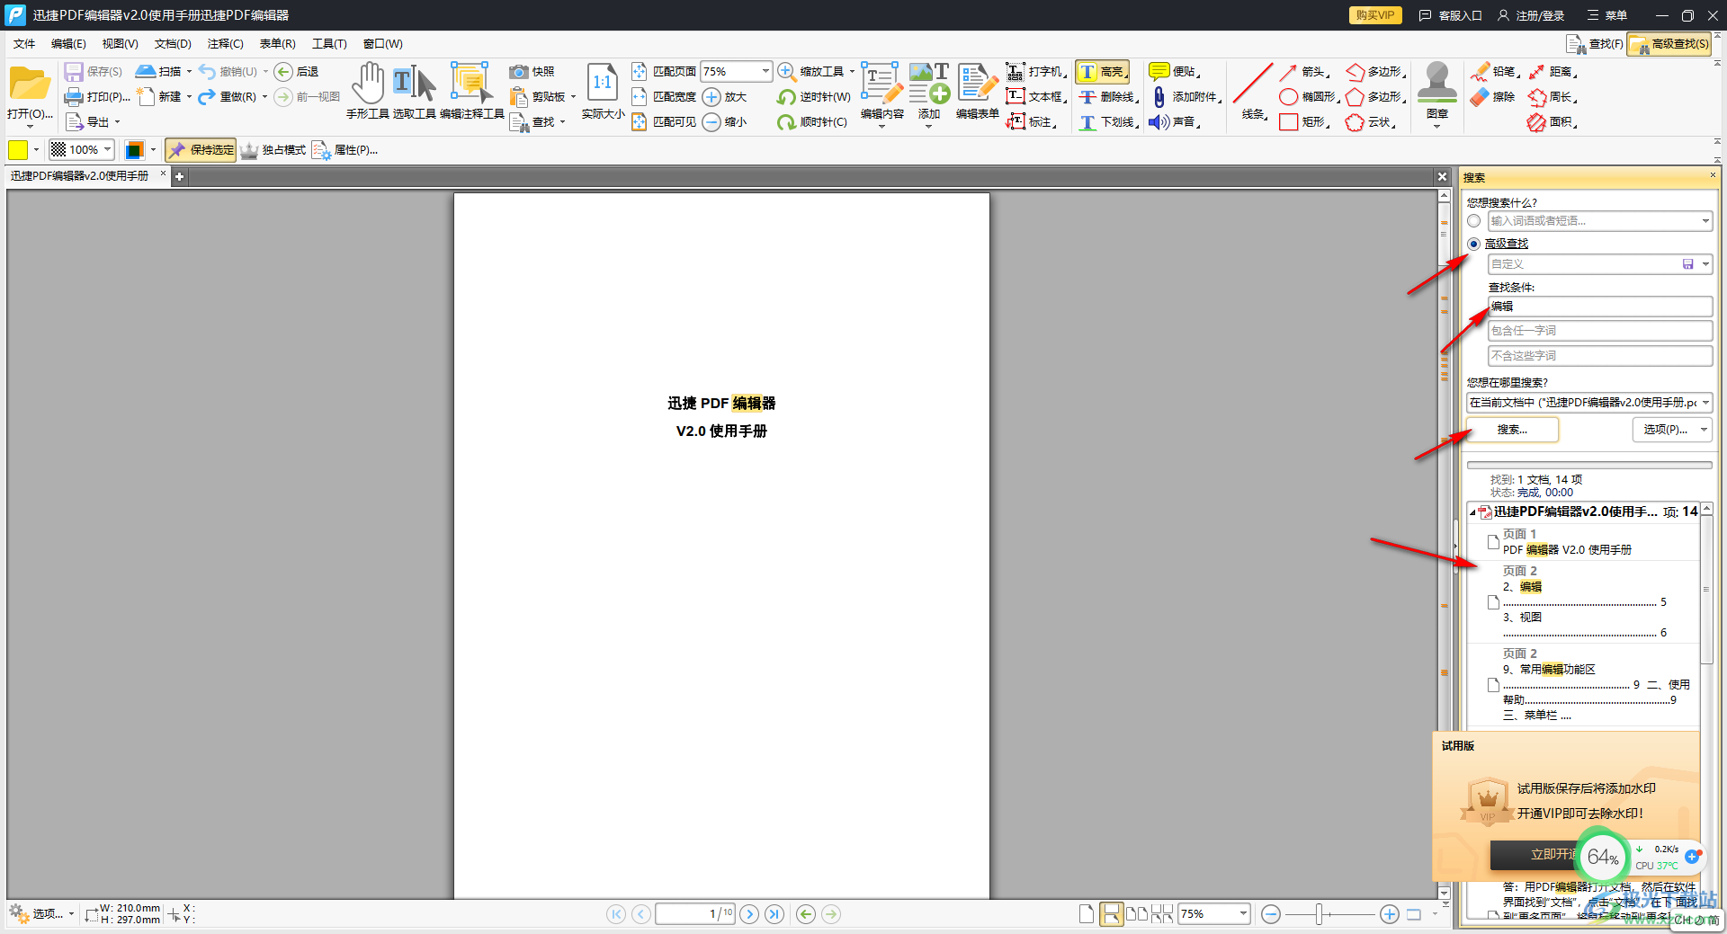This screenshot has width=1727, height=934.
Task: Open the 编辑(E) menu
Action: pyautogui.click(x=68, y=44)
